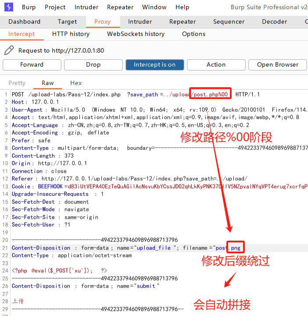Click the POST request line path text
The image size is (308, 316).
(x=75, y=94)
